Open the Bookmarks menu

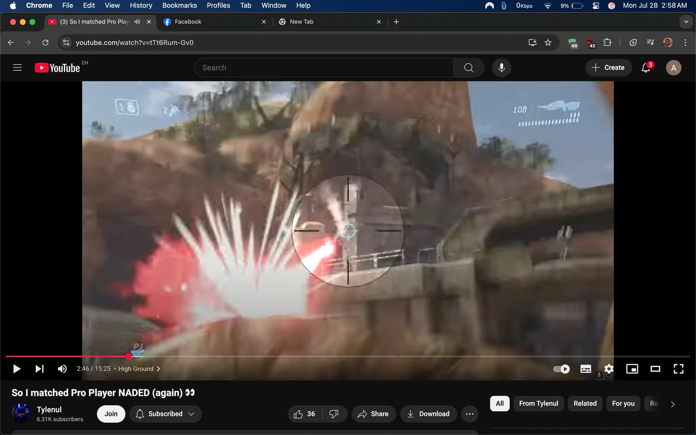[x=179, y=5]
